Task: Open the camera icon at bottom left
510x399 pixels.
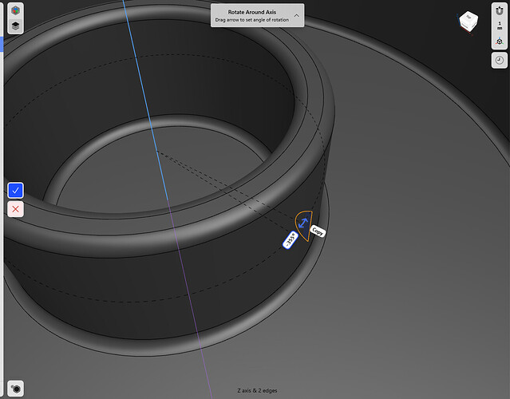Action: coord(16,389)
